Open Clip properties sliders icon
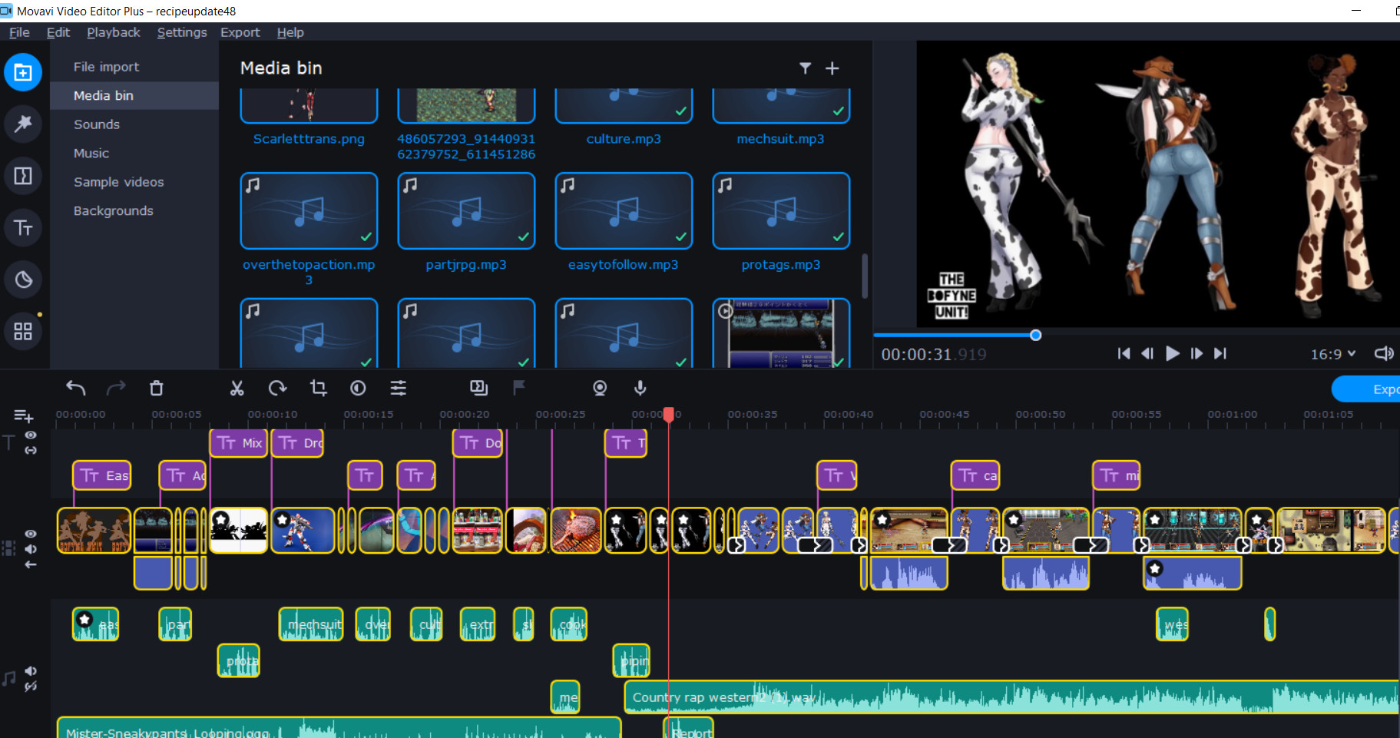The height and width of the screenshot is (738, 1400). point(398,389)
